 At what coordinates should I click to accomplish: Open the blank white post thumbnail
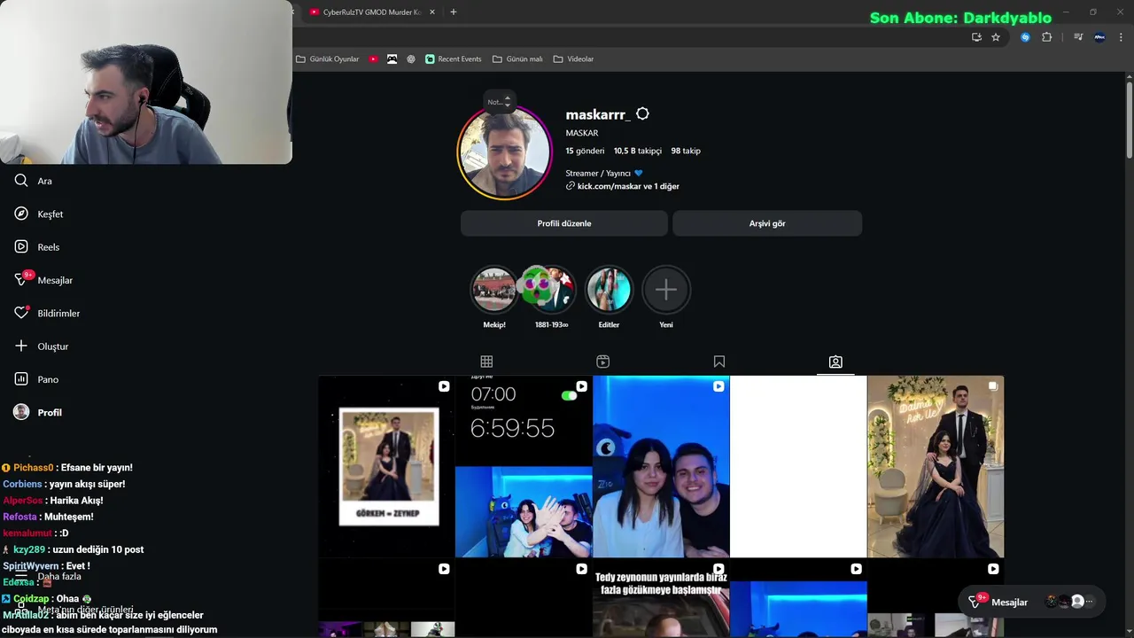(x=798, y=466)
